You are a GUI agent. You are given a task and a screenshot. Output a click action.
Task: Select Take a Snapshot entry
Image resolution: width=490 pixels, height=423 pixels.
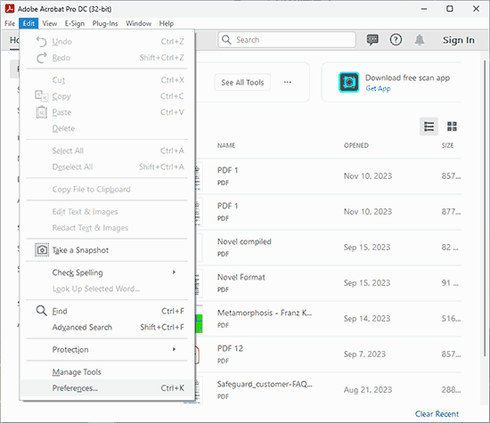click(107, 250)
